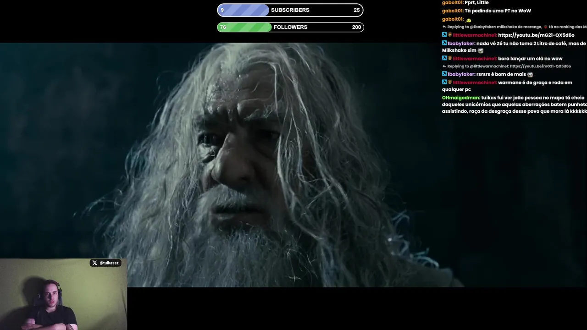The width and height of the screenshot is (587, 330).
Task: Click the reply arrow before "Replying to @1babyfaker"
Action: (x=444, y=27)
